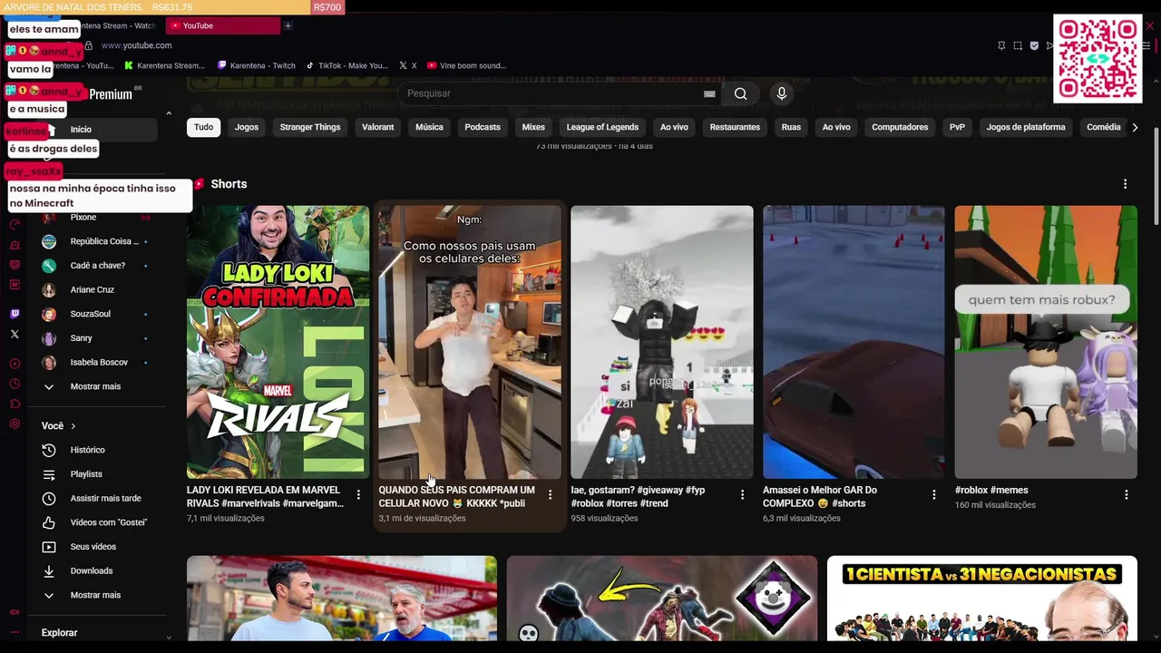Take a snapshot with the dashed-square icon
This screenshot has height=653, width=1161.
click(x=1018, y=45)
